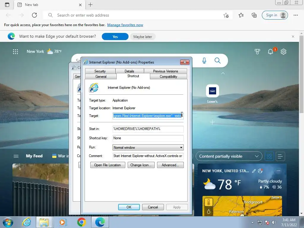Add this page to favorites star icon
Screen dimensions: 304x228
point(226,15)
